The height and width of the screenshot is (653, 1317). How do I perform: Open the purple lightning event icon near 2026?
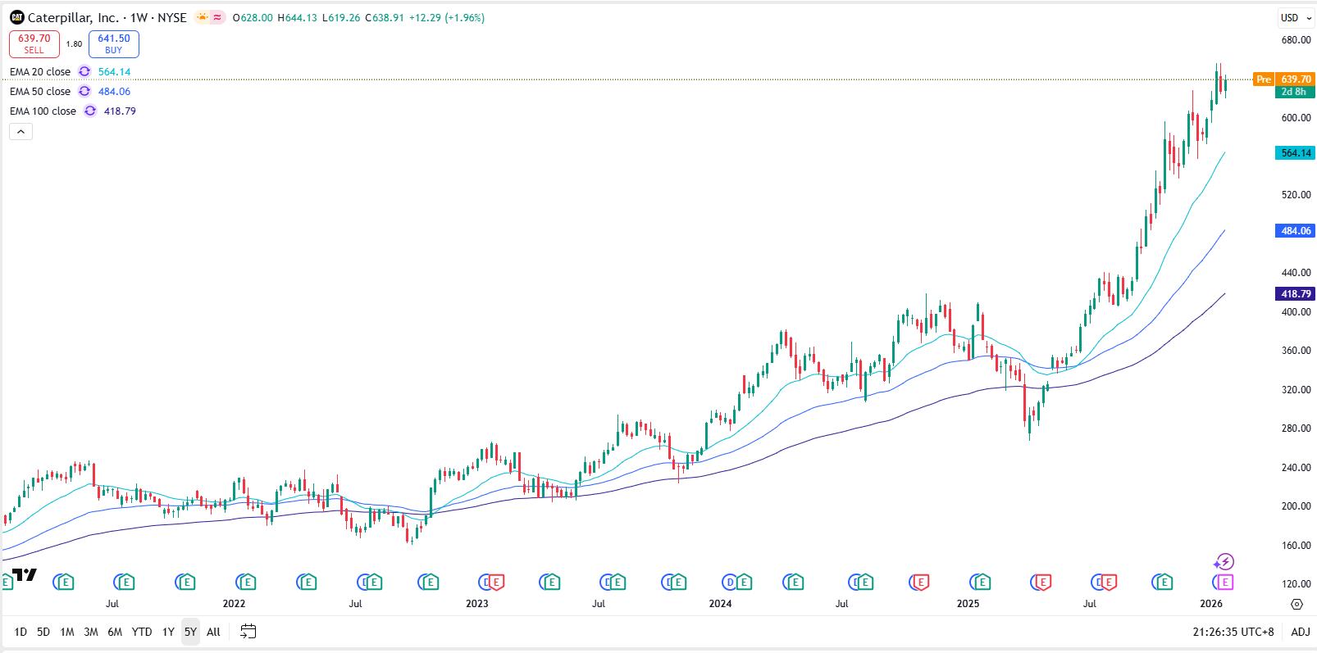point(1224,562)
